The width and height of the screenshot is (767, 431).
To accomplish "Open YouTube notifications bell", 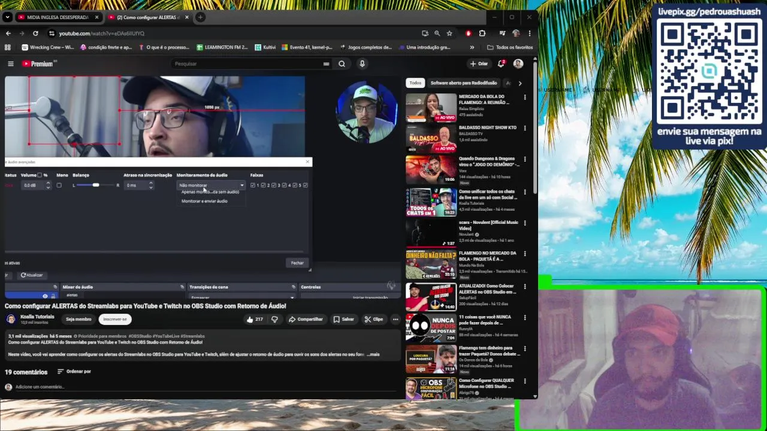I will 501,63.
